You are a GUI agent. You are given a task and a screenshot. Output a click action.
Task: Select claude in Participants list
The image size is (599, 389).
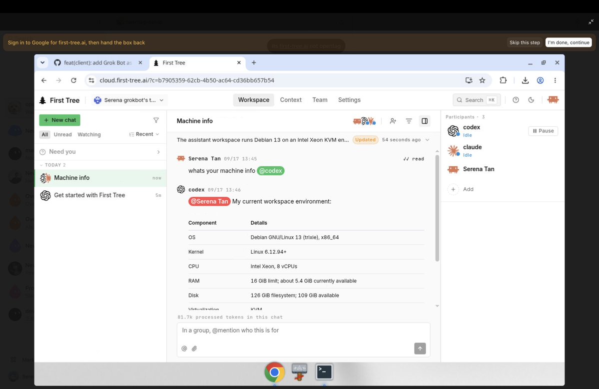click(472, 150)
